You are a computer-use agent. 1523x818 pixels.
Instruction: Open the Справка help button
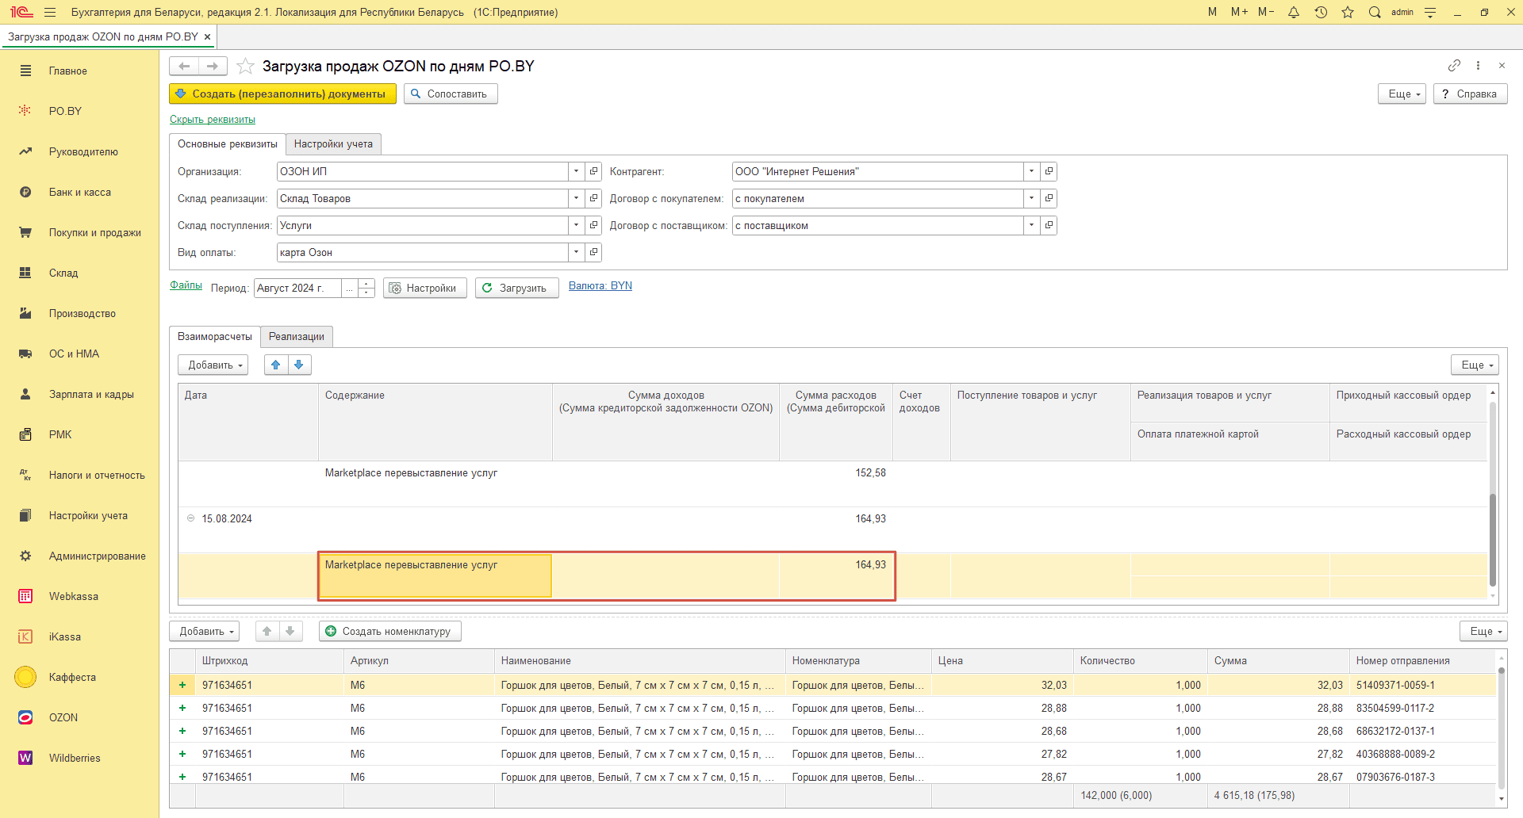(x=1470, y=94)
